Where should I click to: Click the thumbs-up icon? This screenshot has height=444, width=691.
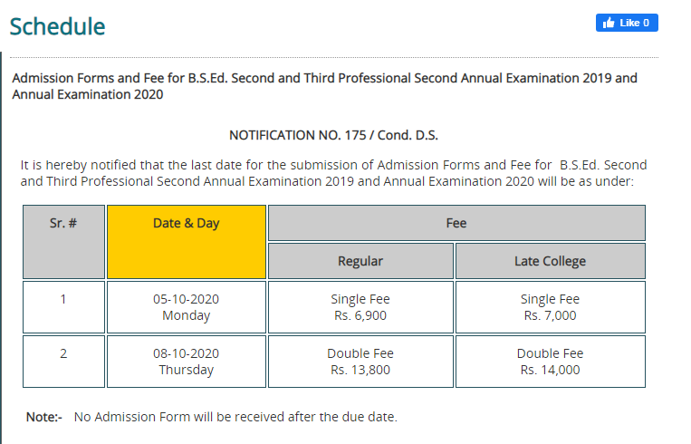tap(609, 23)
